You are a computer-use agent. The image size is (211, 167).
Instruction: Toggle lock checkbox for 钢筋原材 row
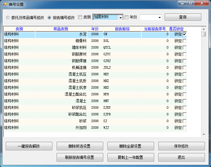185,54
